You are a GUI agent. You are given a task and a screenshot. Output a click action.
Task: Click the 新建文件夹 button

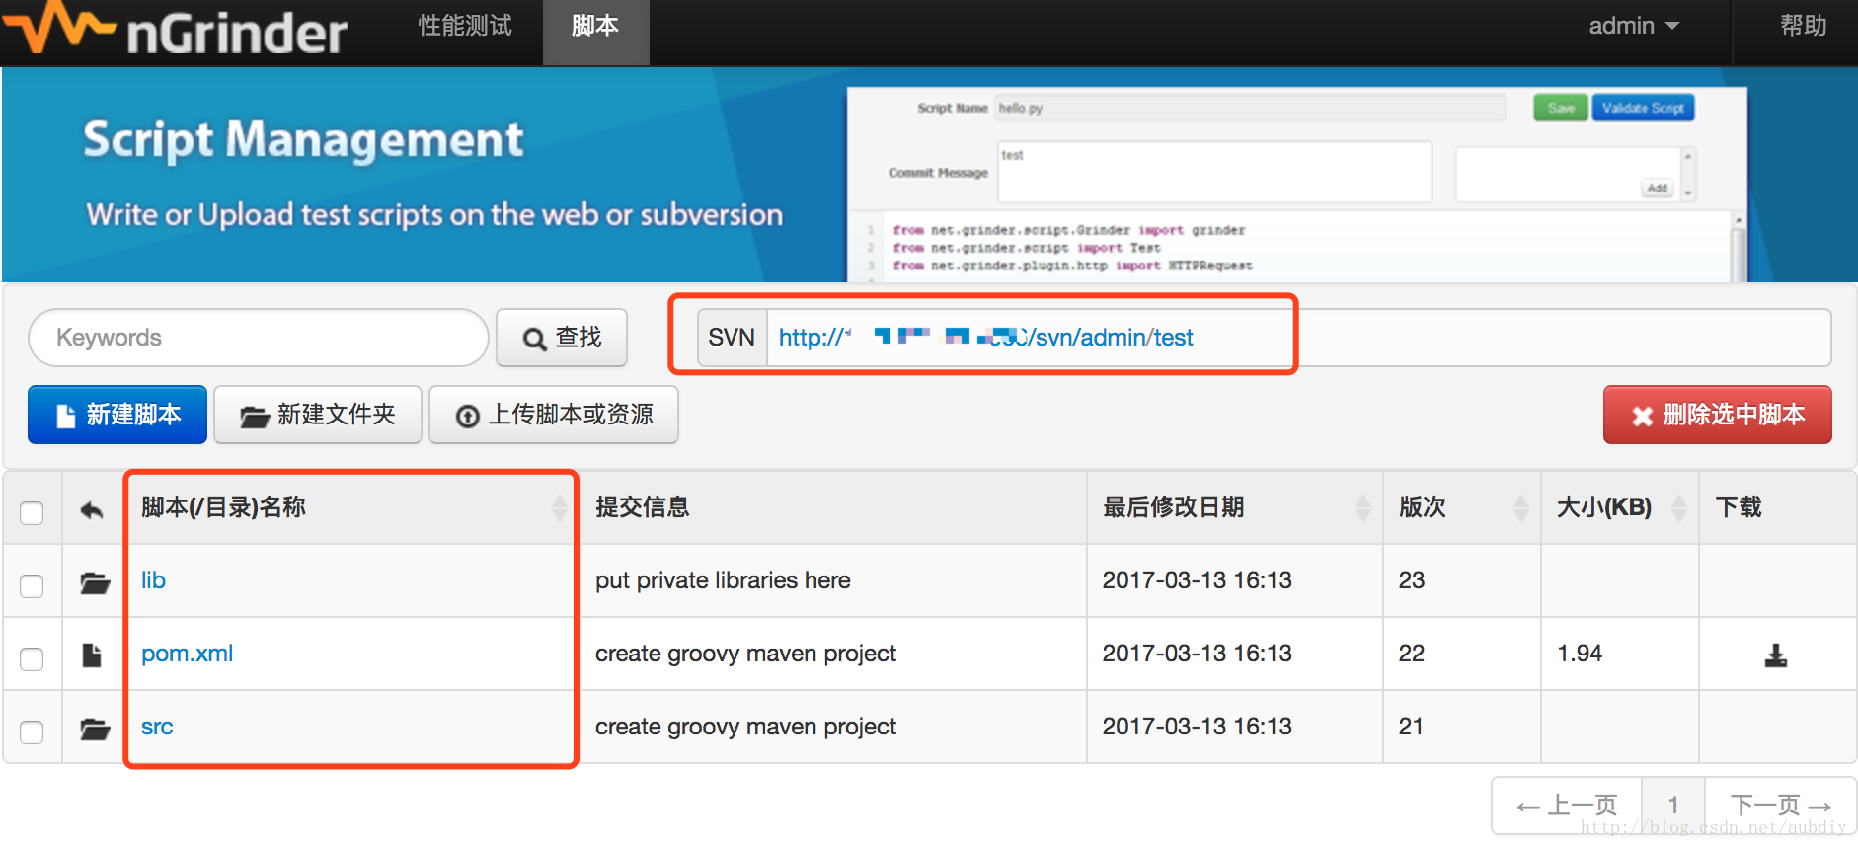318,415
